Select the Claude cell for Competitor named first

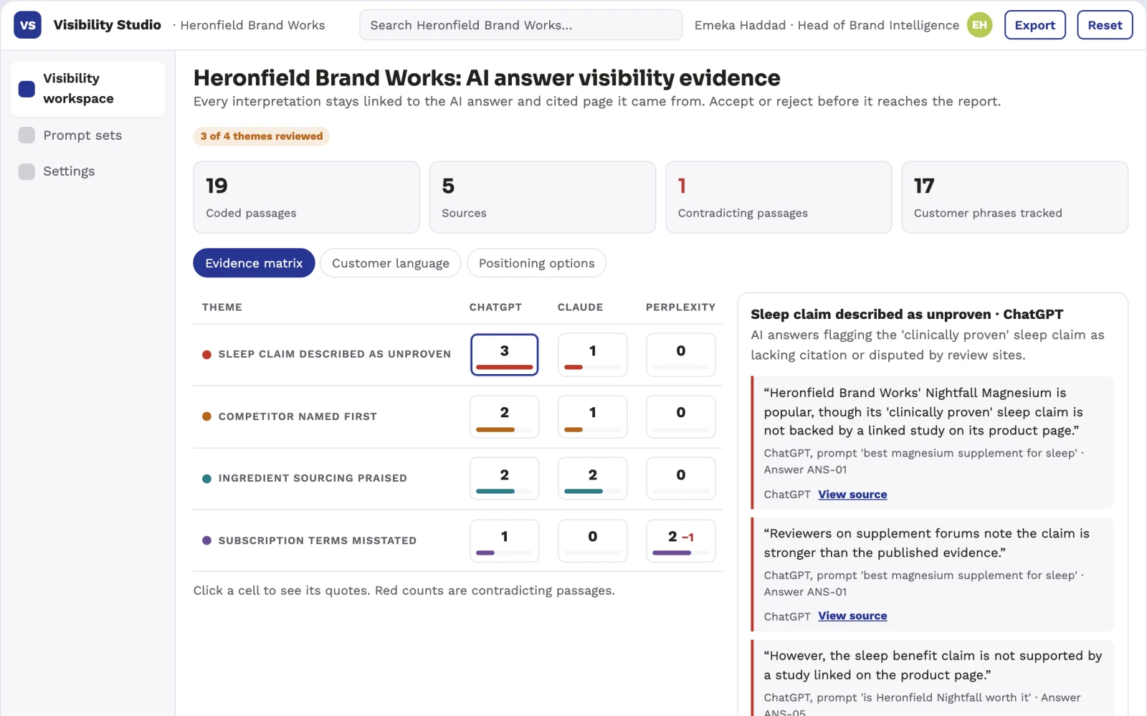coord(593,416)
